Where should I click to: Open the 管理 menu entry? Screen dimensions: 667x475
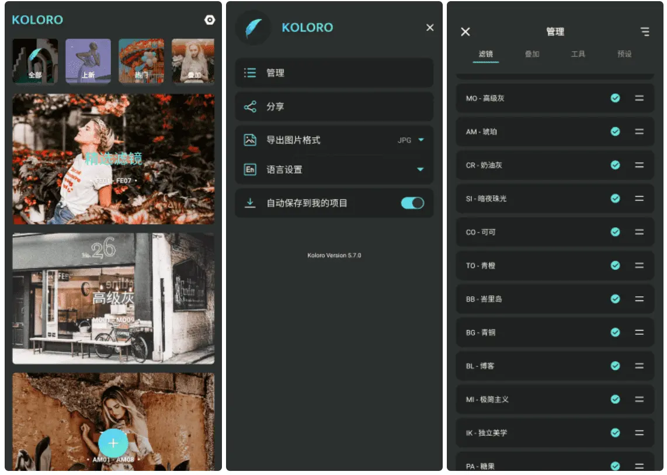334,73
